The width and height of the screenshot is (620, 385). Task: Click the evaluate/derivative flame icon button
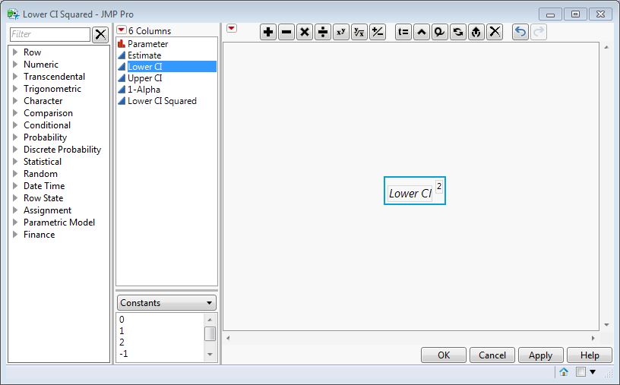[476, 32]
